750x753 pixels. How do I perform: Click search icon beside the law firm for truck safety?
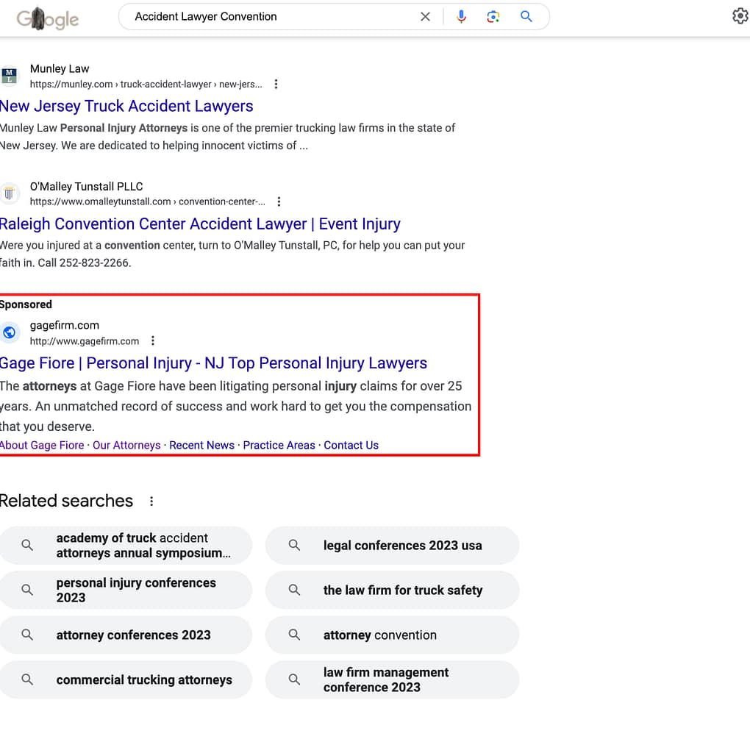coord(294,590)
